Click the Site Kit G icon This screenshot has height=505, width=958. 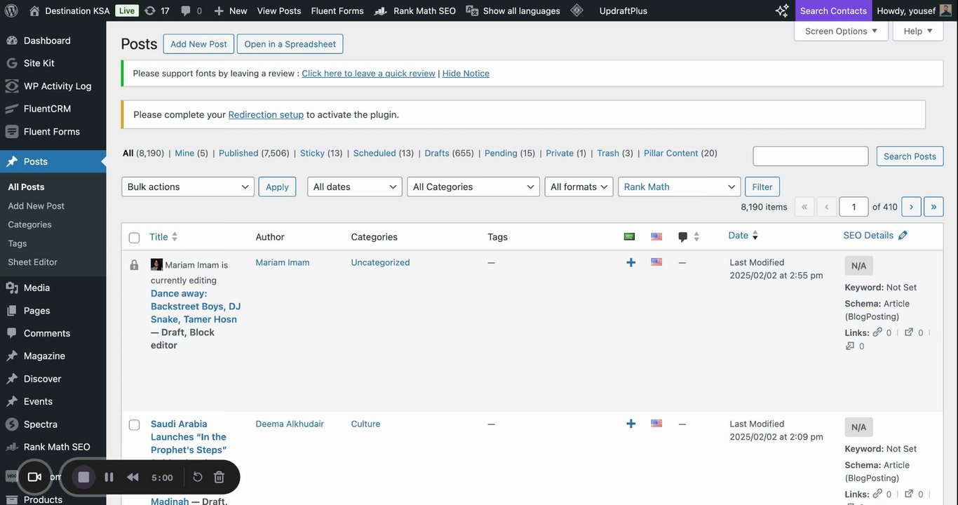click(x=12, y=63)
